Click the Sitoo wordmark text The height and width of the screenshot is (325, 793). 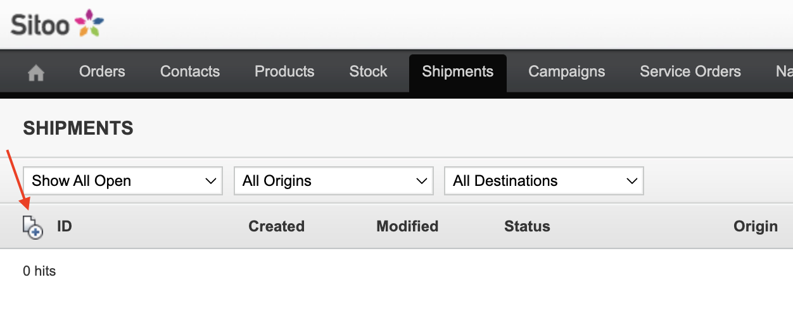pos(39,25)
